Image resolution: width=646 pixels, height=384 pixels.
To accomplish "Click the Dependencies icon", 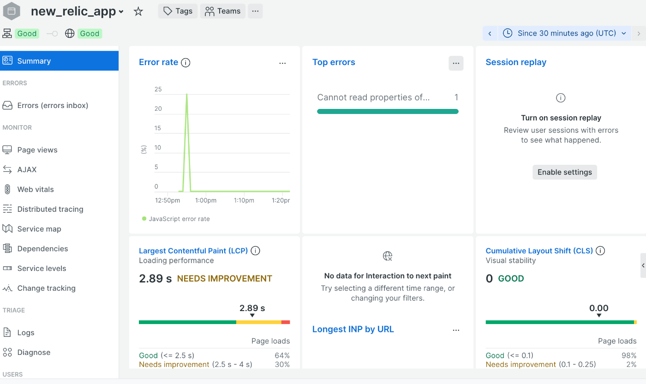I will click(x=7, y=248).
